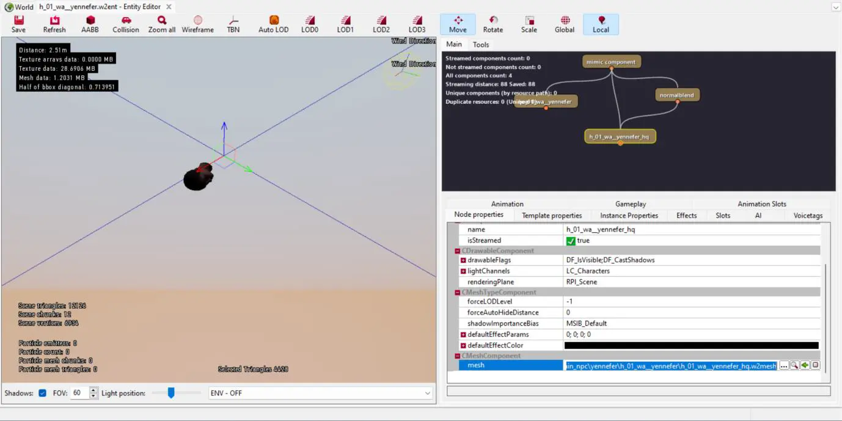842x421 pixels.
Task: Generate Auto LOD from the toolbar
Action: (273, 24)
